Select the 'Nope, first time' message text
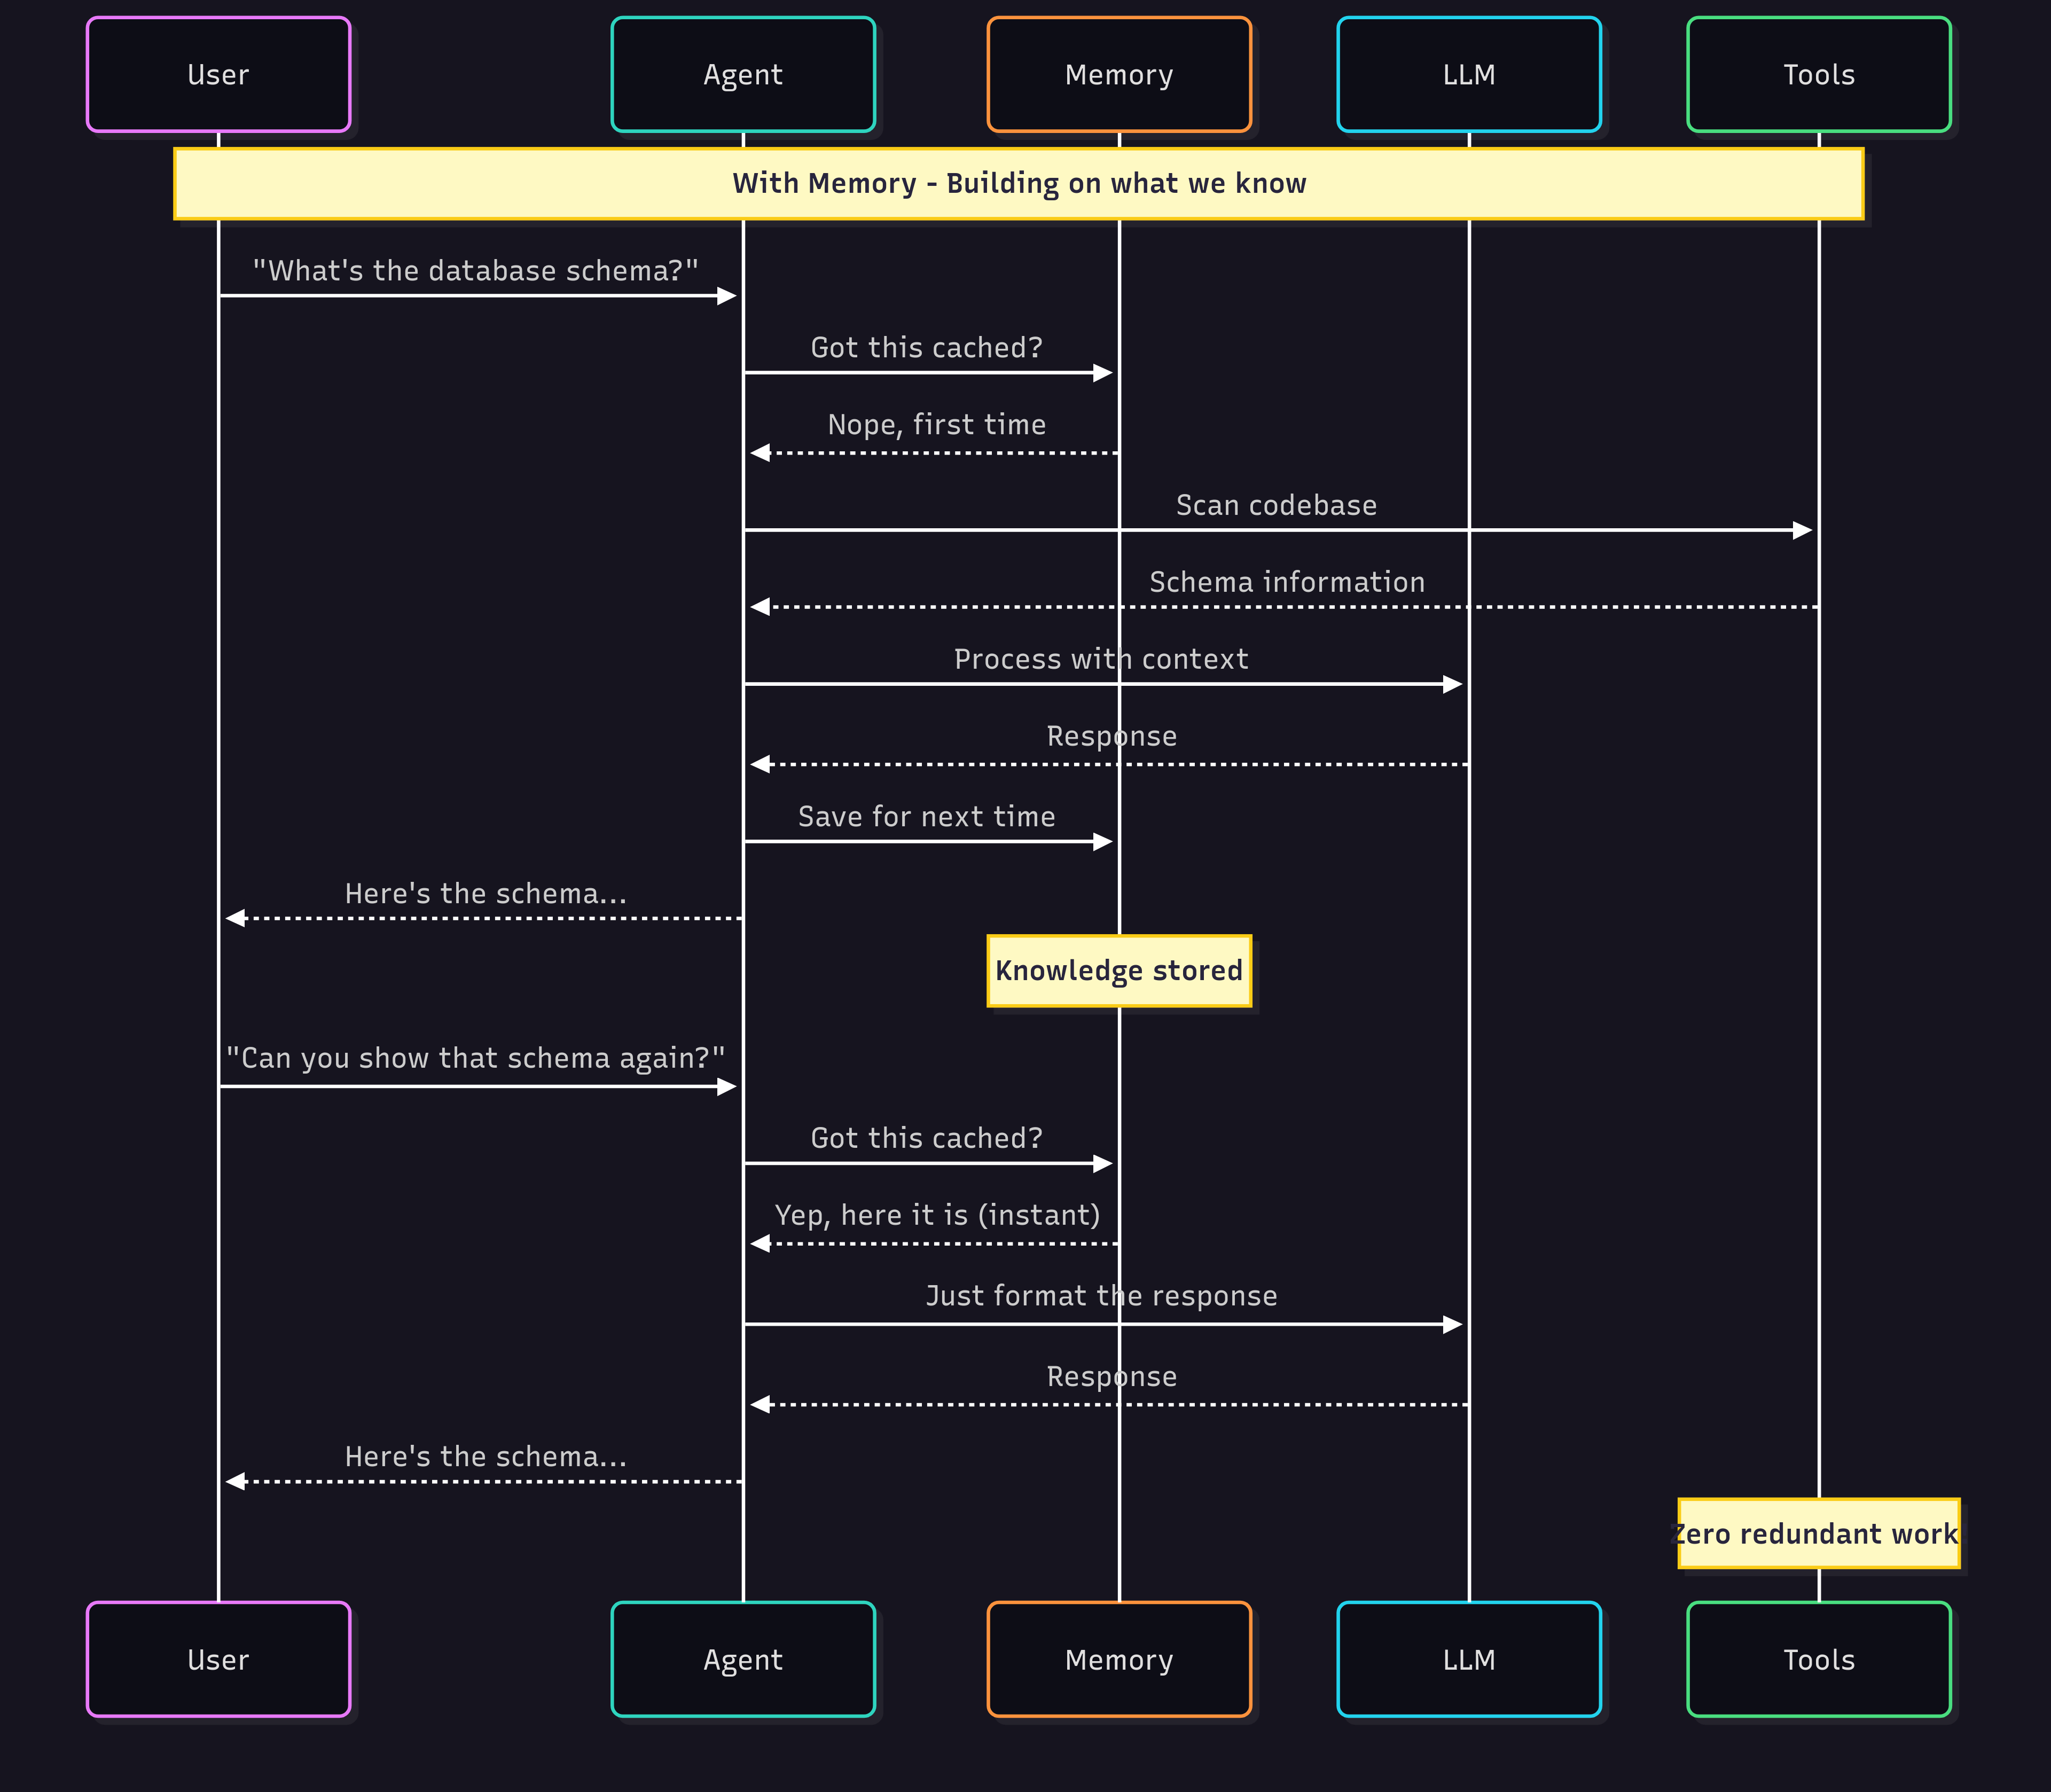Viewport: 2051px width, 1792px height. coord(937,425)
